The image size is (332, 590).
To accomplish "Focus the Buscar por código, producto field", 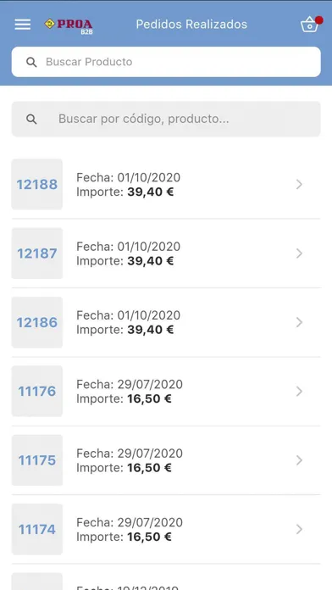I will pyautogui.click(x=166, y=120).
